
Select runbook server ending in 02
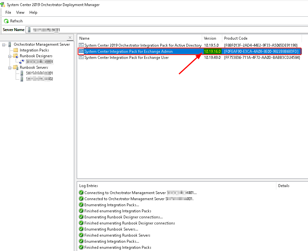(x=39, y=79)
